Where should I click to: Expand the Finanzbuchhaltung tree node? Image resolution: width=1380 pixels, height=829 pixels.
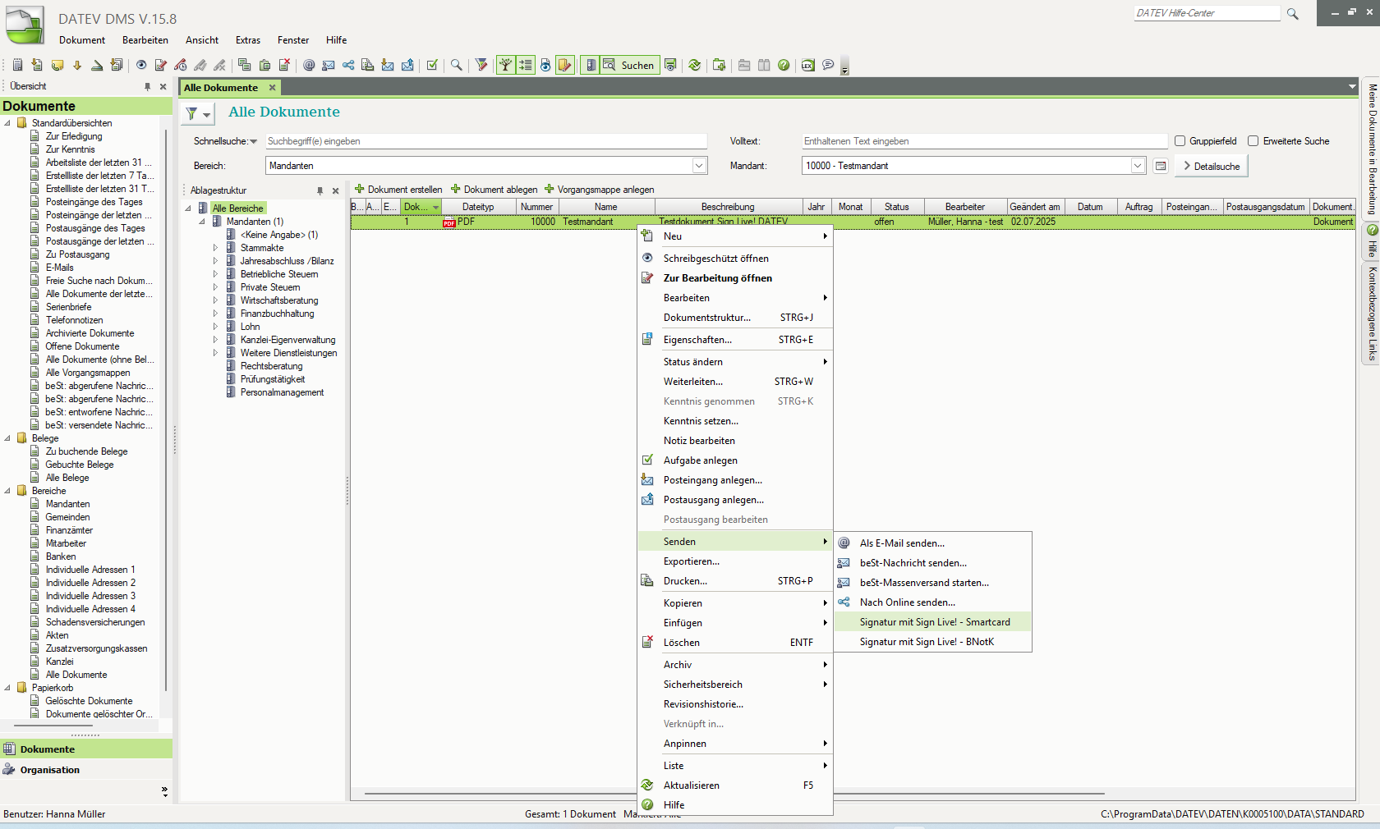coord(216,314)
